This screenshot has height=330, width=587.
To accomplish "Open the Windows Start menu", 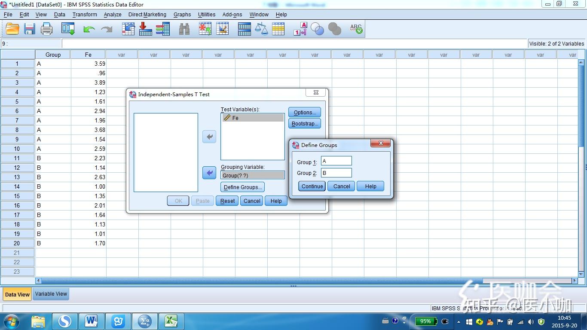I will pos(11,321).
